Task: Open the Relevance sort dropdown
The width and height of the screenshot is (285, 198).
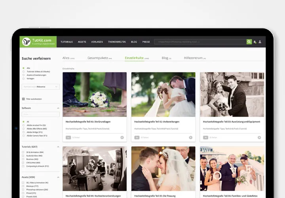Action: click(40, 87)
